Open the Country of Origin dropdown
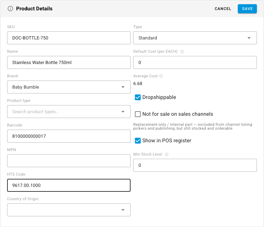 pyautogui.click(x=69, y=210)
